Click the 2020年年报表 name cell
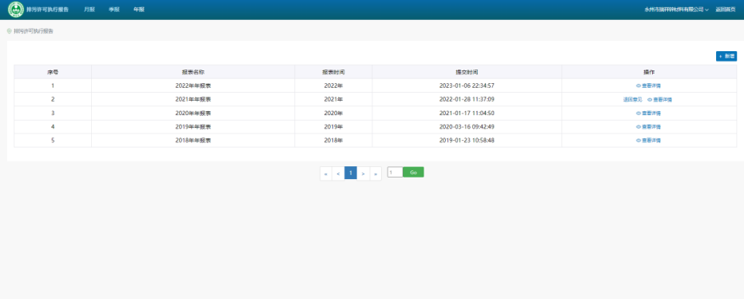The height and width of the screenshot is (299, 744). click(x=193, y=114)
